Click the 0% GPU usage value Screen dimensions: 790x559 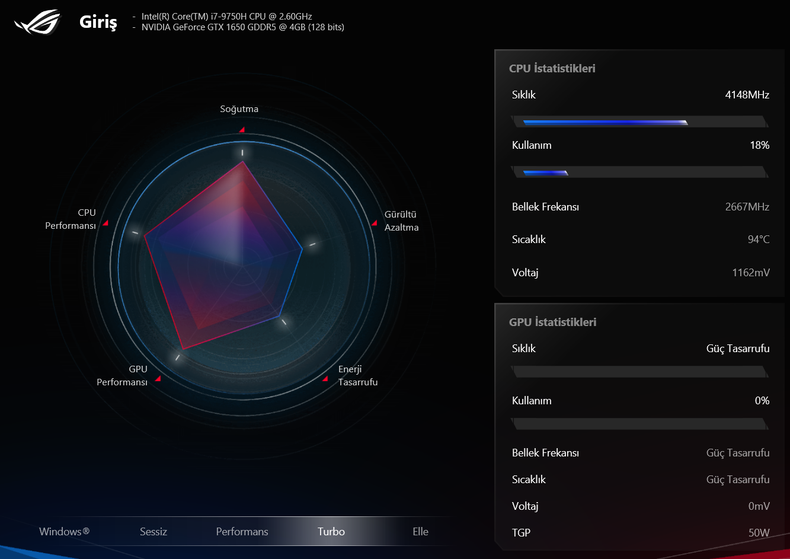[x=762, y=401]
